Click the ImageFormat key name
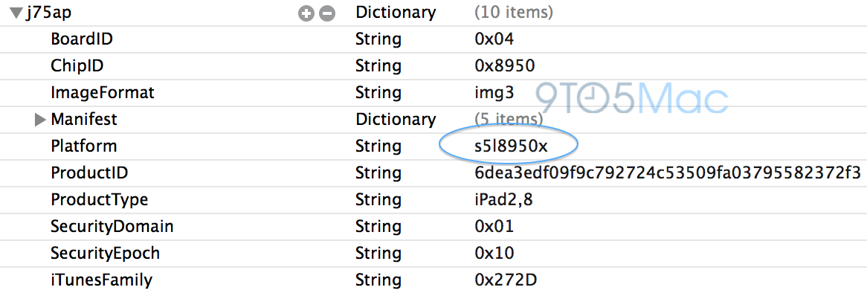The image size is (867, 293). [103, 92]
